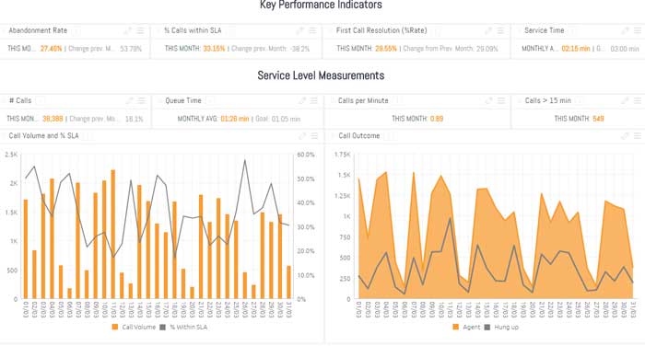
Task: Edit the # Calls widget
Action: coord(130,100)
